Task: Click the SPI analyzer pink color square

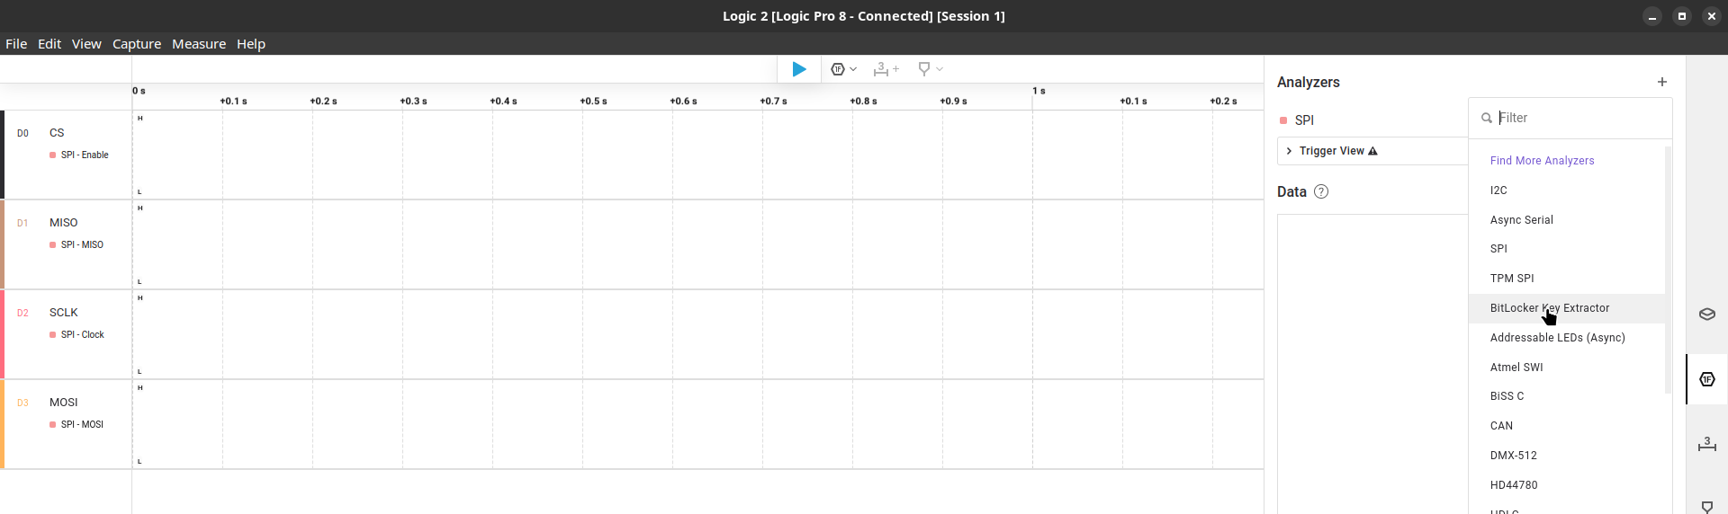Action: (1283, 120)
